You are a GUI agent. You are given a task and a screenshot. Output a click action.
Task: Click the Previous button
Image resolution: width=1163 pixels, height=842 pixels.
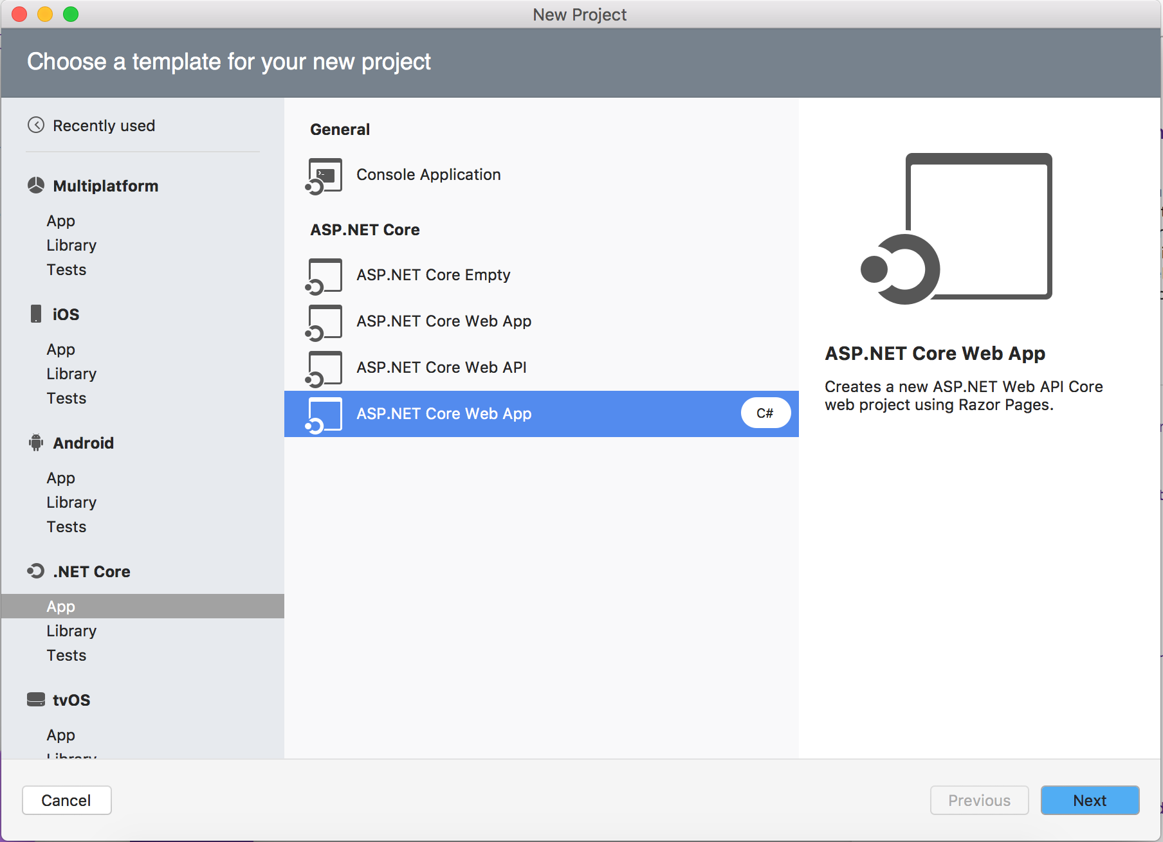point(979,800)
